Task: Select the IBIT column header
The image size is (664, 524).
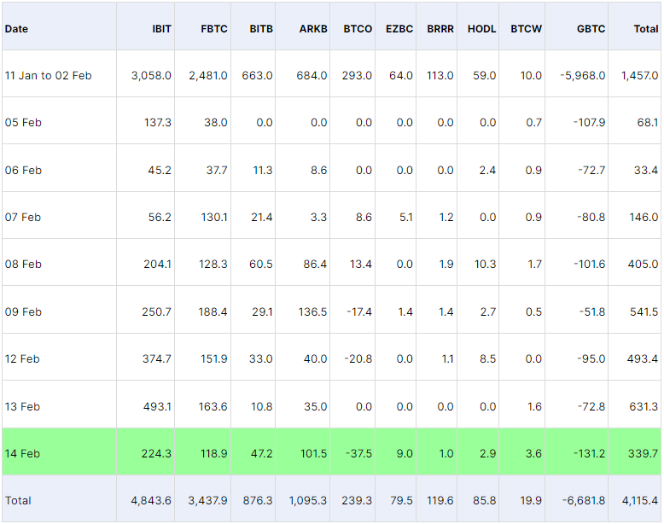Action: 161,29
